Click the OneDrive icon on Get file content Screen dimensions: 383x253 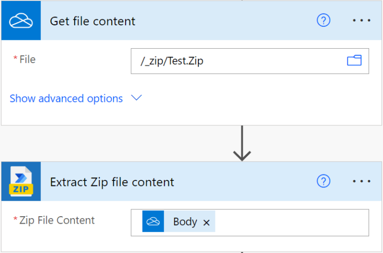(21, 21)
